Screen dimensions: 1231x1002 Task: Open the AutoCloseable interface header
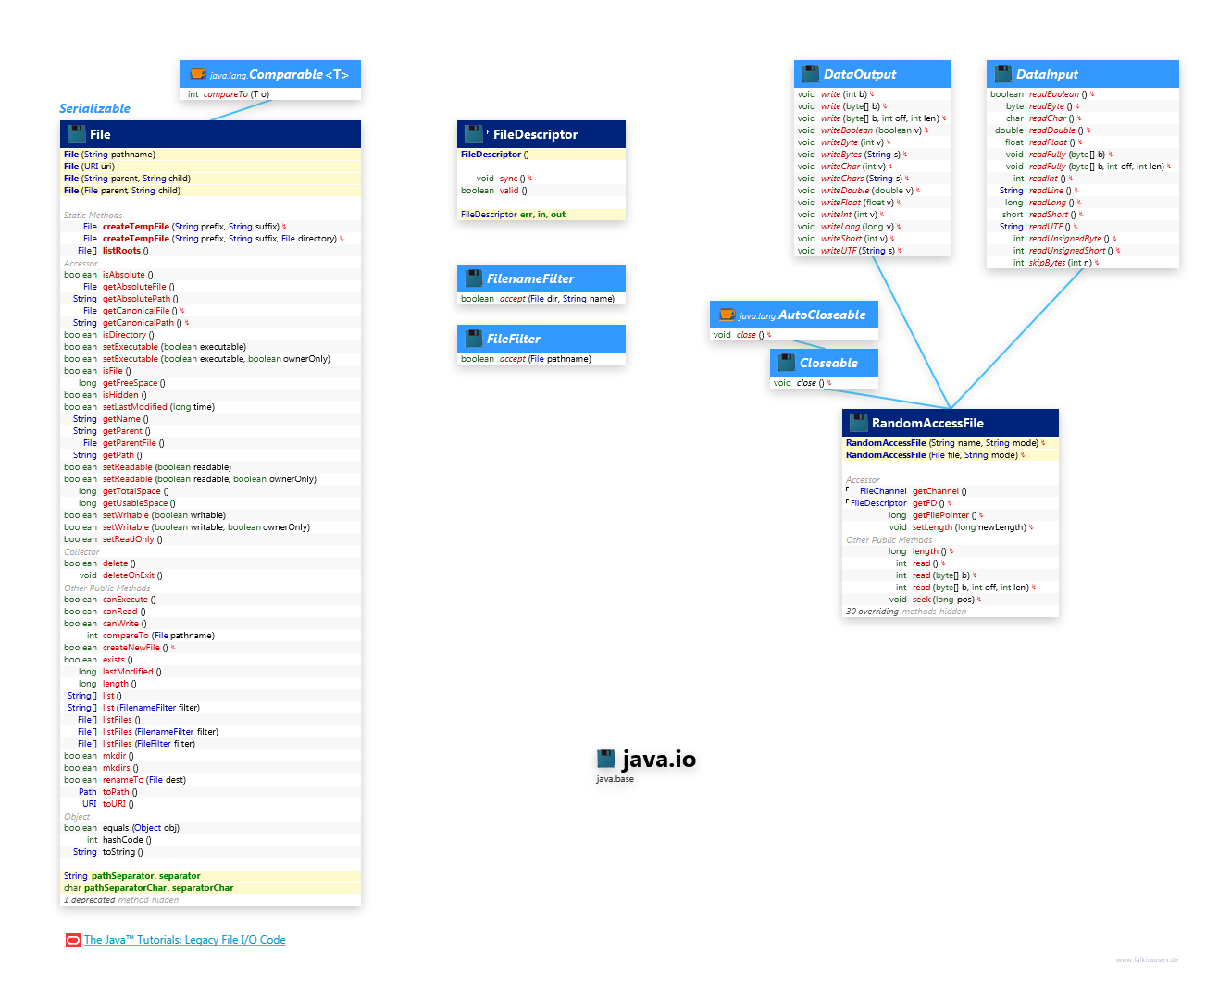(794, 315)
